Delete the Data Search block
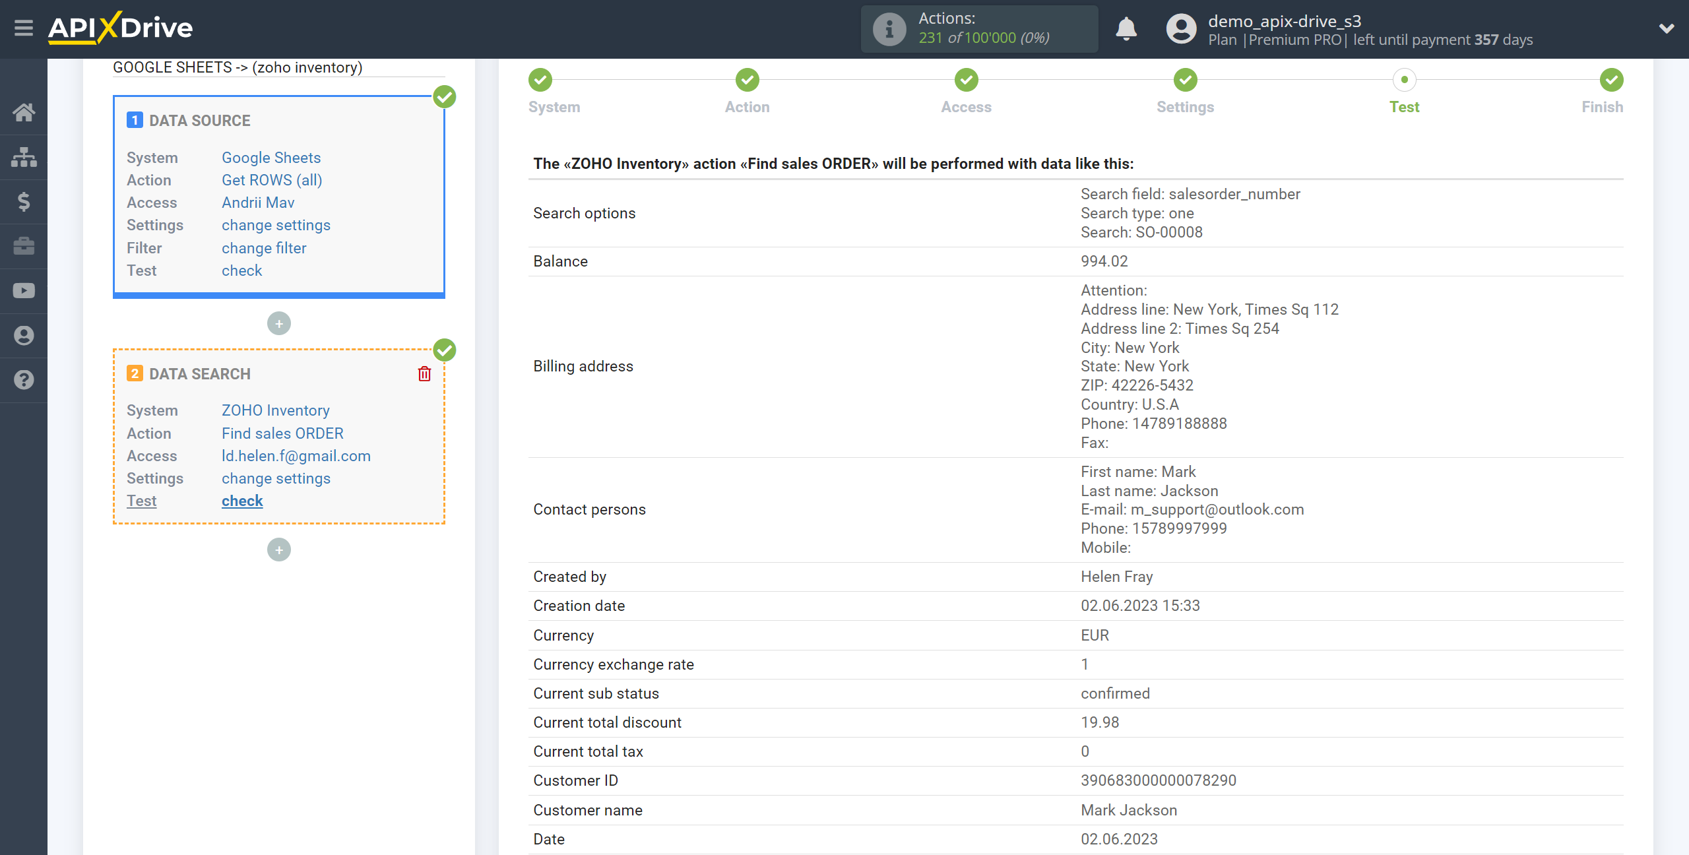The width and height of the screenshot is (1689, 855). click(x=424, y=374)
